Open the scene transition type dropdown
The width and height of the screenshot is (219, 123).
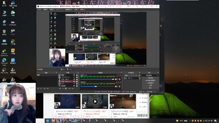tap(131, 75)
